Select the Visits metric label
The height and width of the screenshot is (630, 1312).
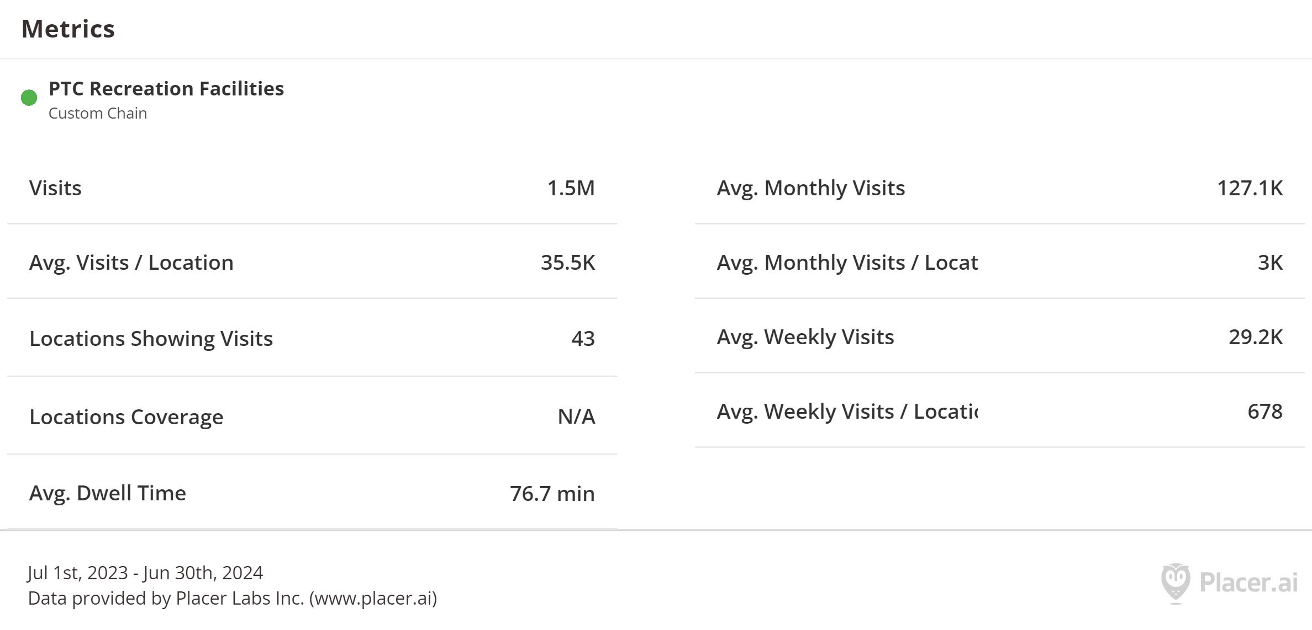tap(55, 188)
